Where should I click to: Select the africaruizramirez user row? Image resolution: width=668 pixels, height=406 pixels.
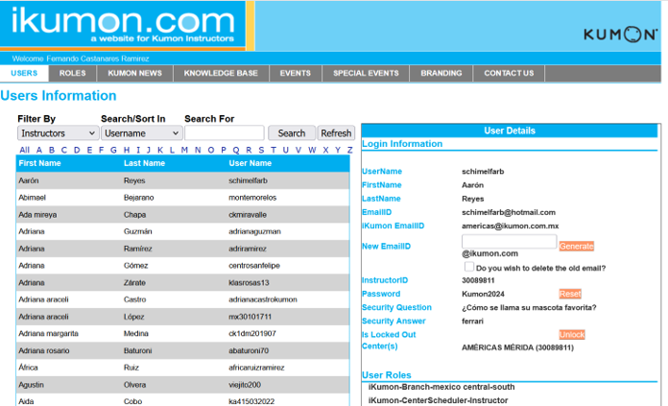click(182, 368)
